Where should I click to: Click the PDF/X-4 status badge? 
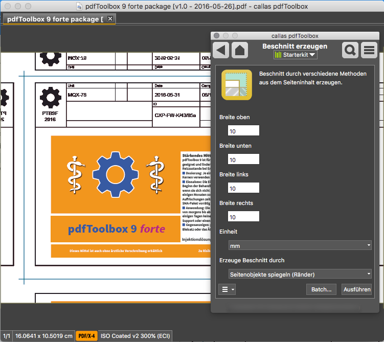pos(86,336)
